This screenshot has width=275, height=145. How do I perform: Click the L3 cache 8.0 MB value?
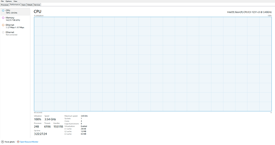tap(83, 134)
